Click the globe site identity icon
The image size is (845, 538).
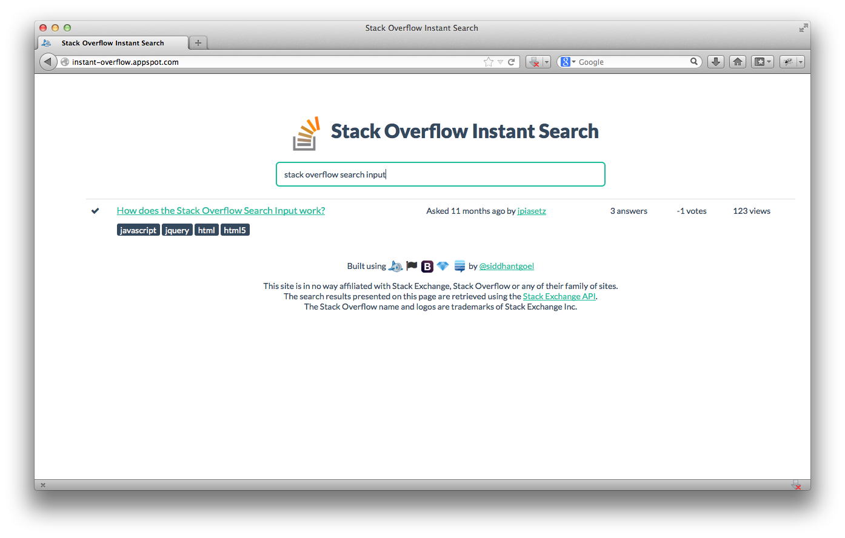click(x=65, y=62)
